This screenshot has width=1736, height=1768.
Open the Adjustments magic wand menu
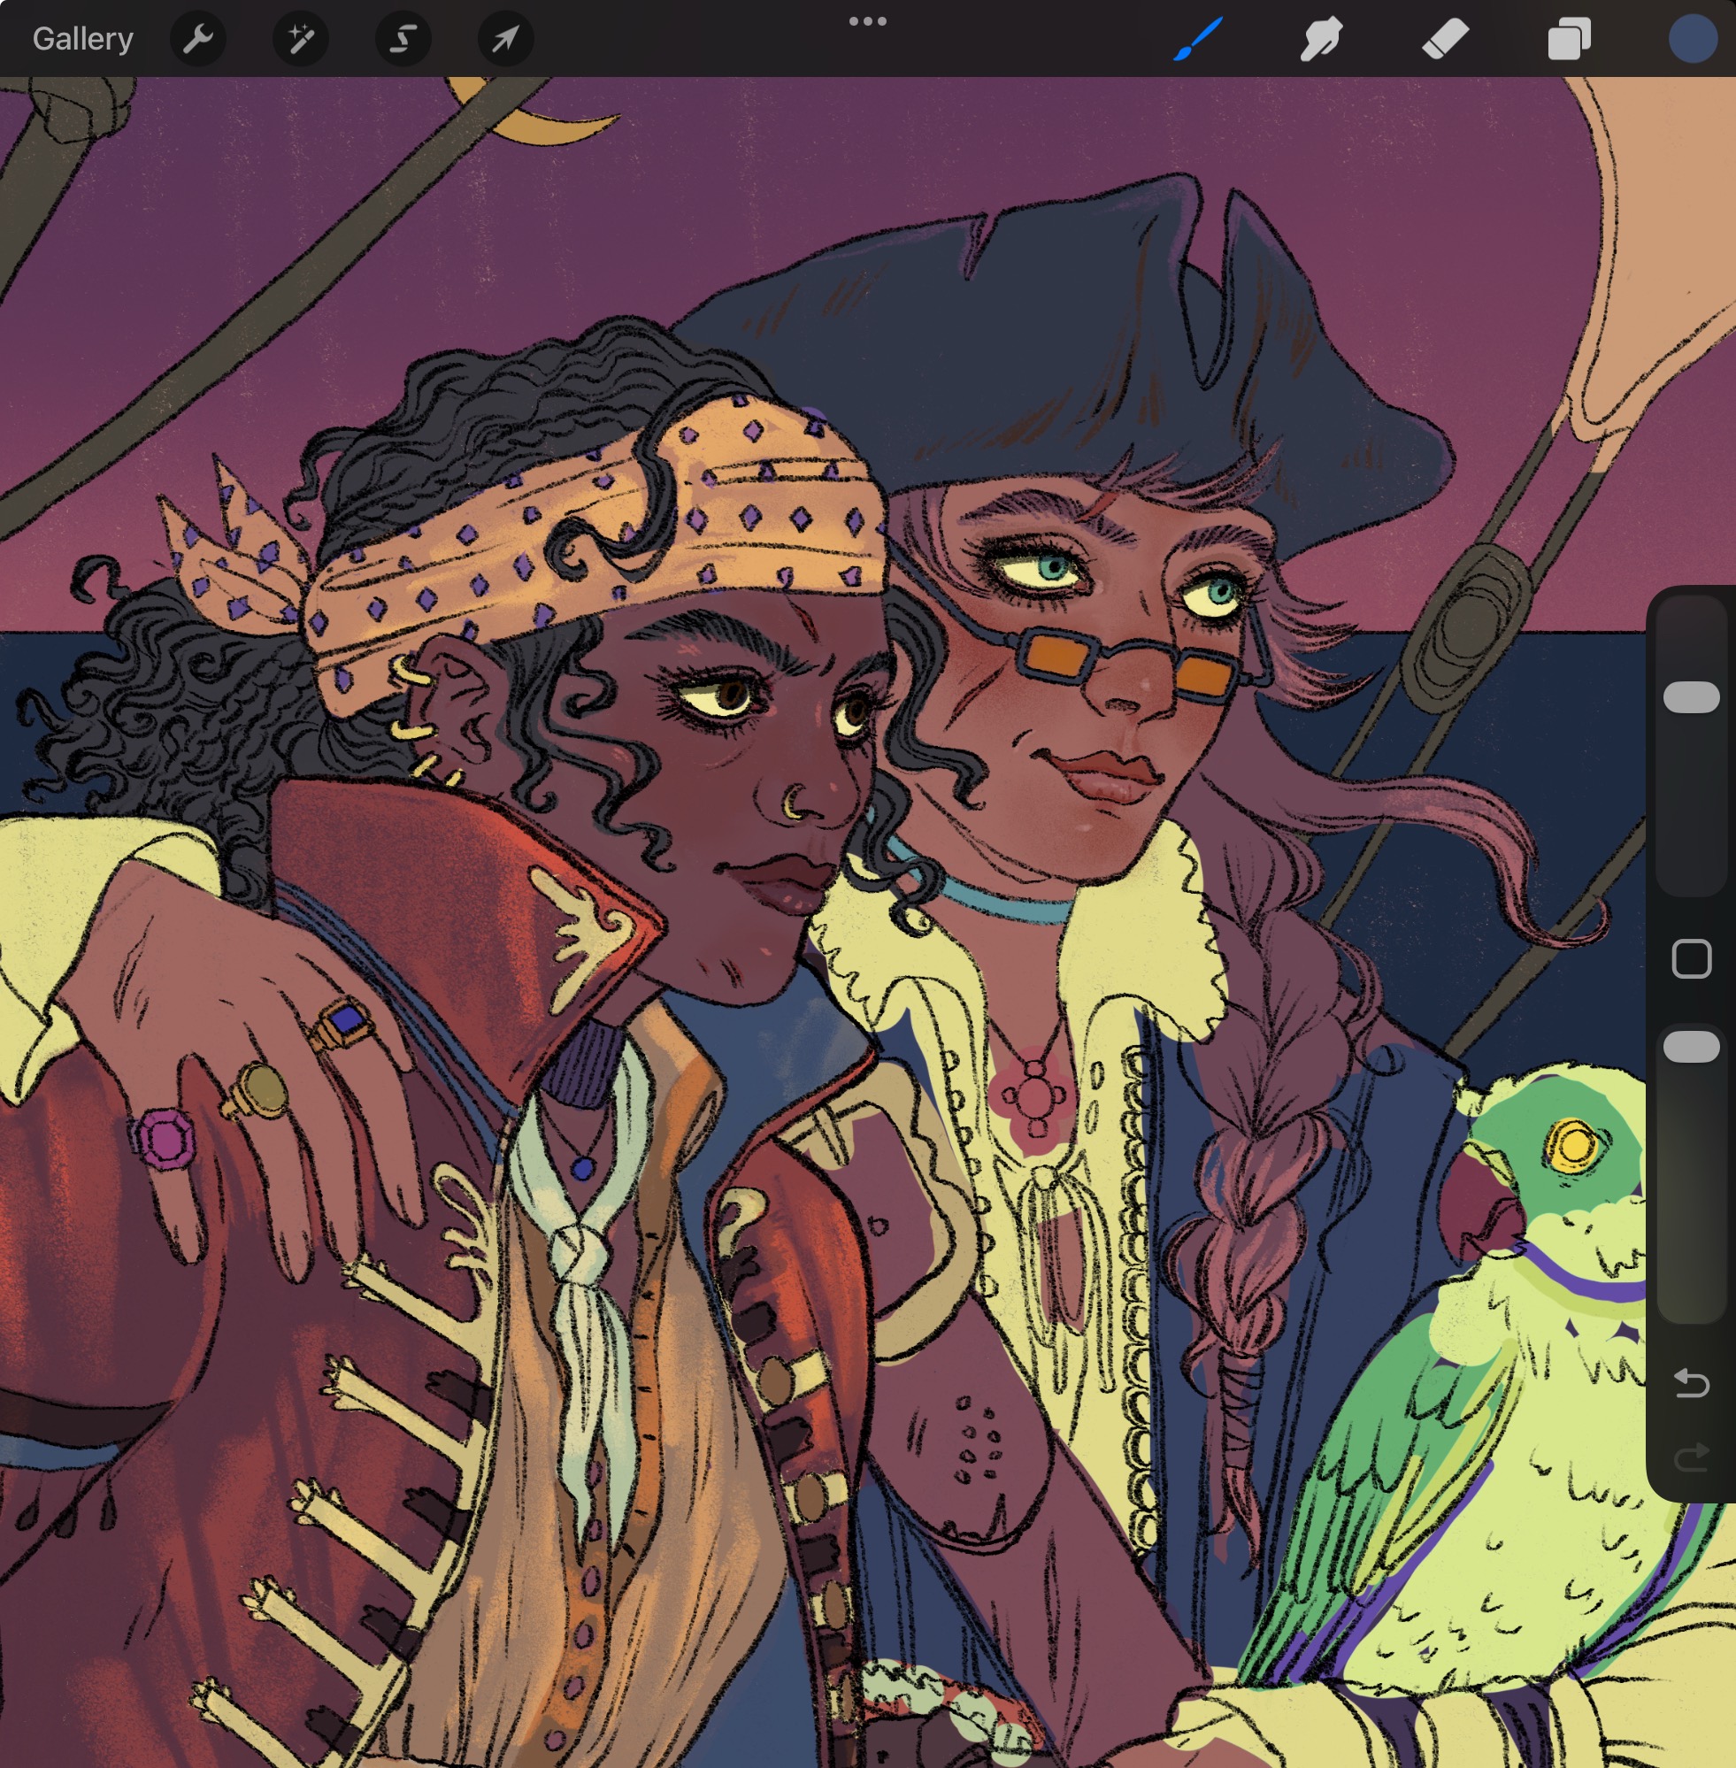click(x=301, y=39)
